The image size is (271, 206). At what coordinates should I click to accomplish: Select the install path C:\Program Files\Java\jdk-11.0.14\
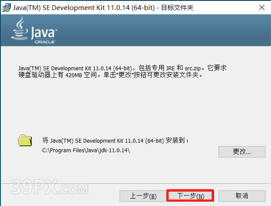pyautogui.click(x=86, y=150)
